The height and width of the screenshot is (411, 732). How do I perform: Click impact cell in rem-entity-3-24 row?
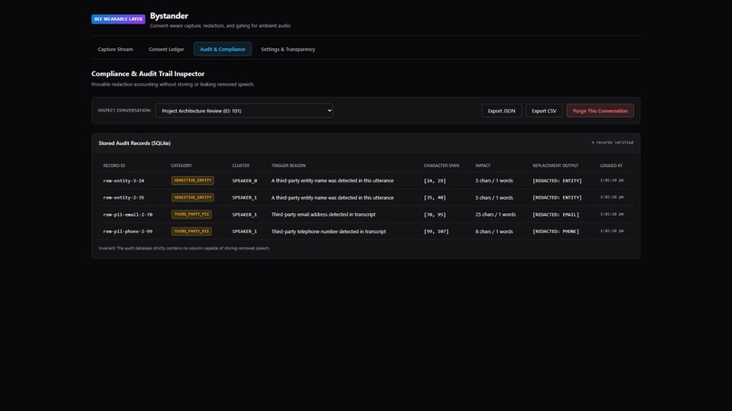pos(494,181)
